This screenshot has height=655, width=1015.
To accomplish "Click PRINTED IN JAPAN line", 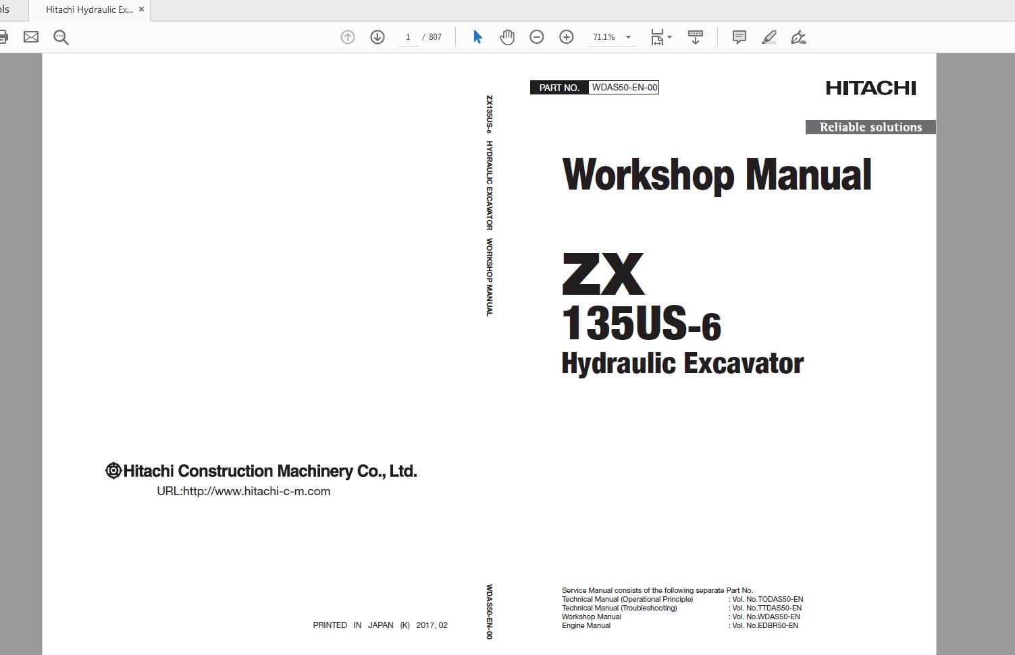I will point(380,625).
